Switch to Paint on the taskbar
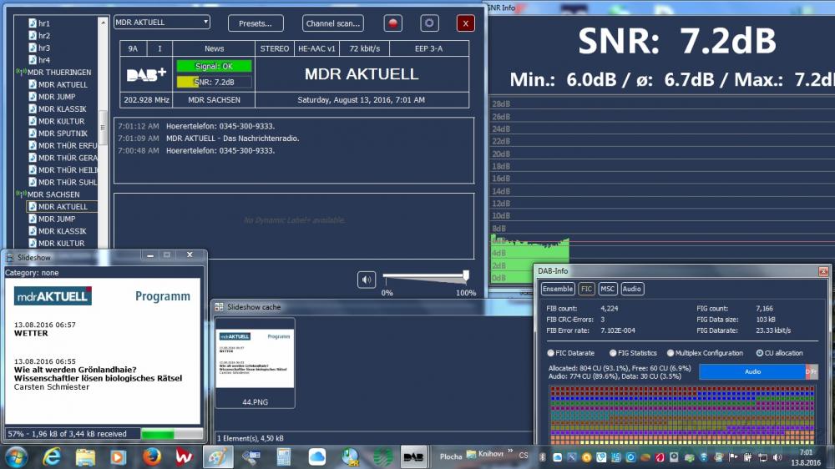Screen dimensions: 835x469 [x=218, y=456]
